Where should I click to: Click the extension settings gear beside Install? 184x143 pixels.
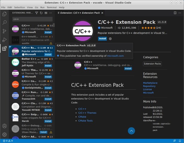point(110,39)
